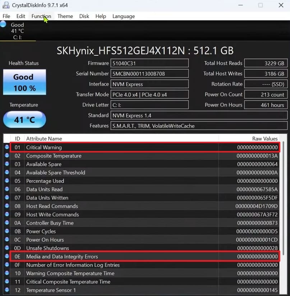Click Power On Hours value 461 hours
The width and height of the screenshot is (290, 296).
tap(266, 105)
